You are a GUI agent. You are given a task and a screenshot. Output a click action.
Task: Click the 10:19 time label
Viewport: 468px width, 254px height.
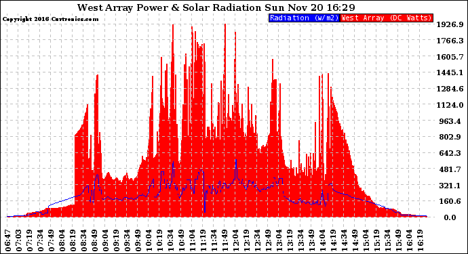159,240
